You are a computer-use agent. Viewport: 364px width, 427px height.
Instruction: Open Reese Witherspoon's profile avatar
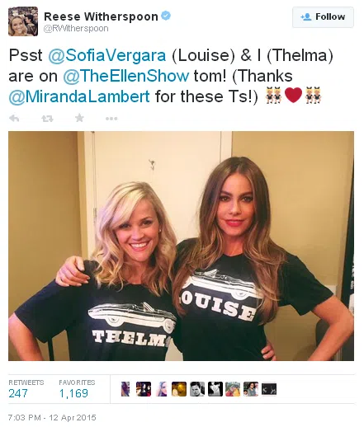click(x=23, y=21)
